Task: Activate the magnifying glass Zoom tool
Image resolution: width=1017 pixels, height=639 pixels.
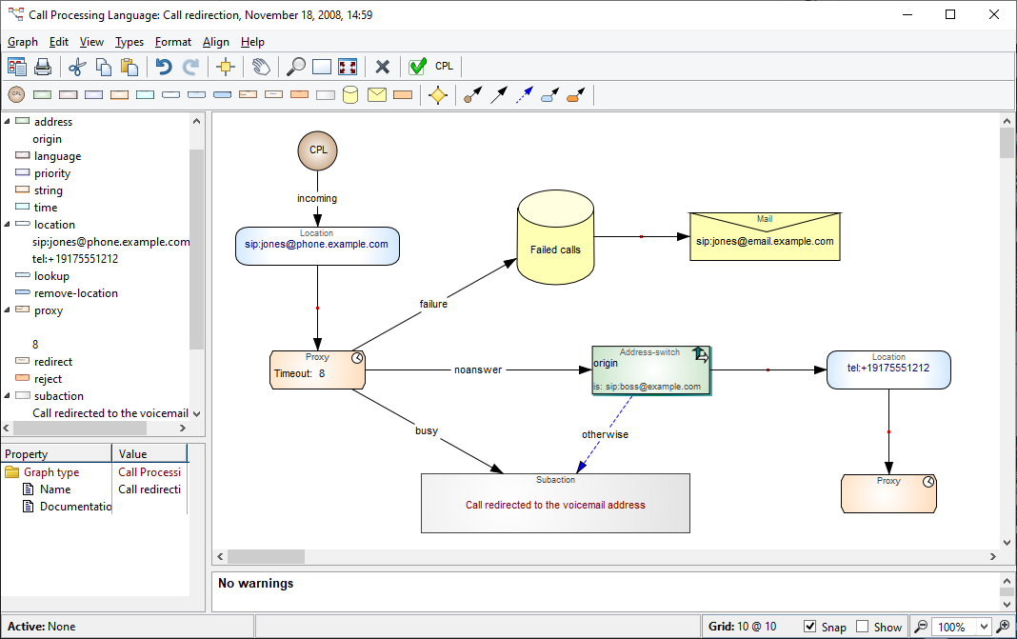Action: 296,67
